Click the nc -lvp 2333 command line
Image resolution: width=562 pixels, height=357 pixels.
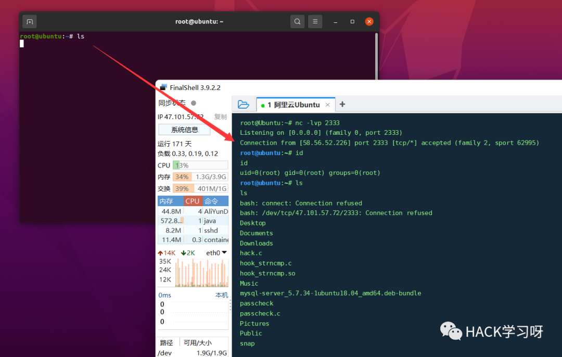pos(290,123)
